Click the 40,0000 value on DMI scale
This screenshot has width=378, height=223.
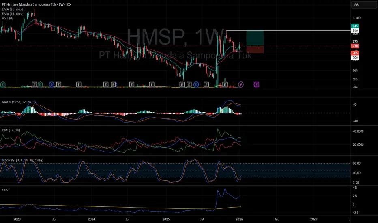pyautogui.click(x=358, y=131)
